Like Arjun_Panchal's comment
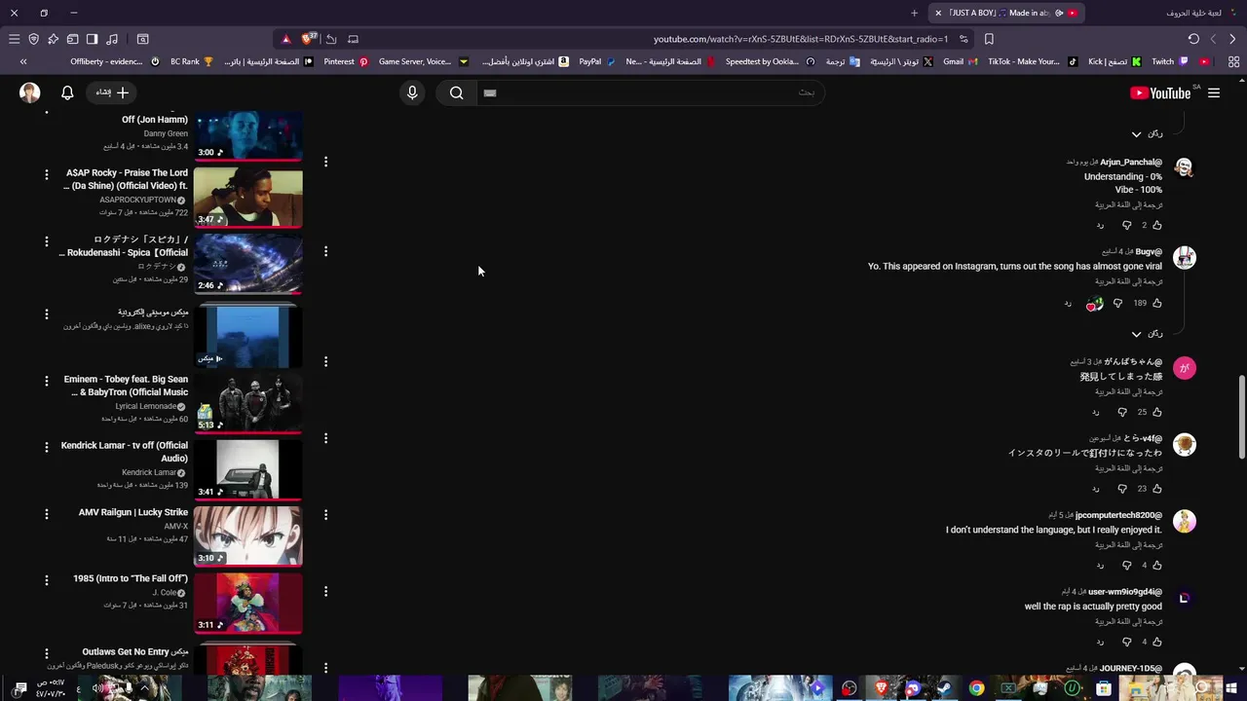Viewport: 1247px width, 701px height. click(x=1157, y=225)
